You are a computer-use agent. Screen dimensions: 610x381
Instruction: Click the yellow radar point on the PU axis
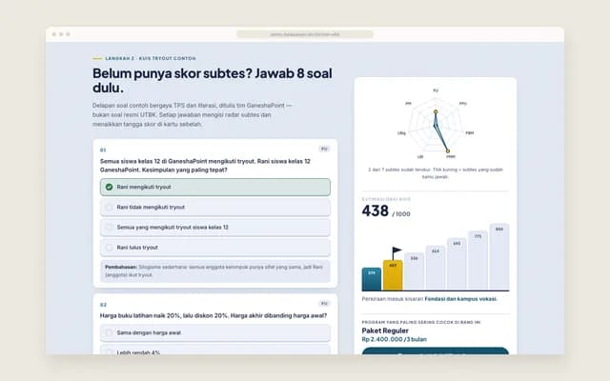(436, 111)
